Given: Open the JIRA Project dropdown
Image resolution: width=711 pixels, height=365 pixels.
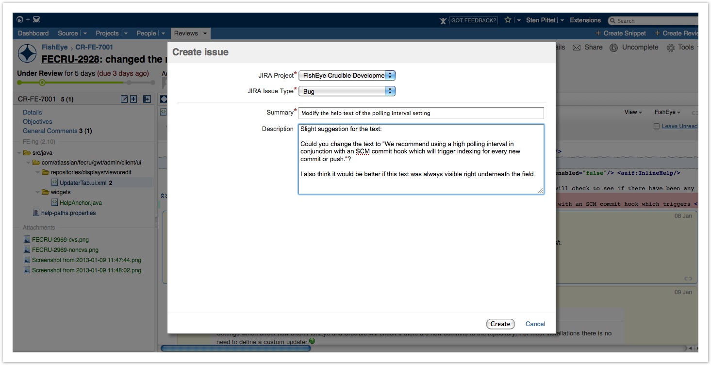Looking at the screenshot, I should [347, 75].
